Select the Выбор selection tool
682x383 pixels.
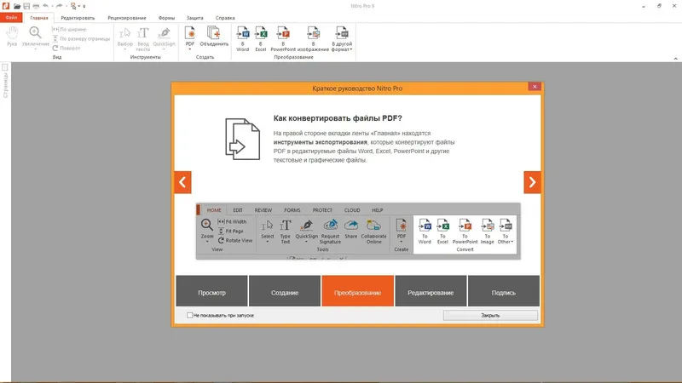(x=124, y=38)
